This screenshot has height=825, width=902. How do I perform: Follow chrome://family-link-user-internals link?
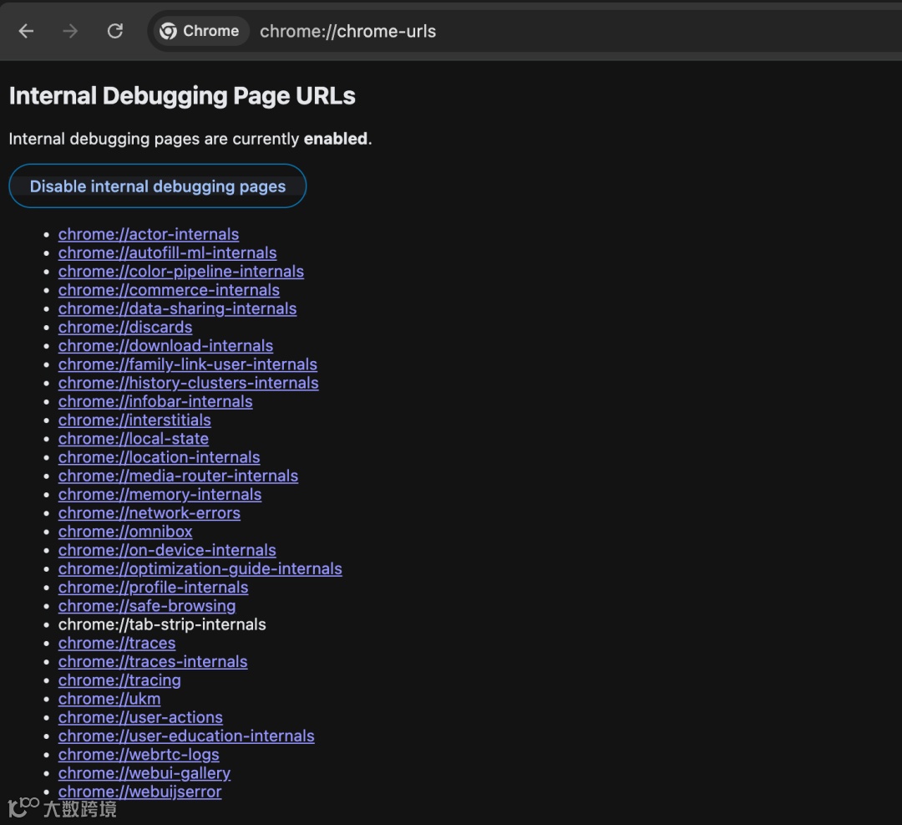click(188, 364)
